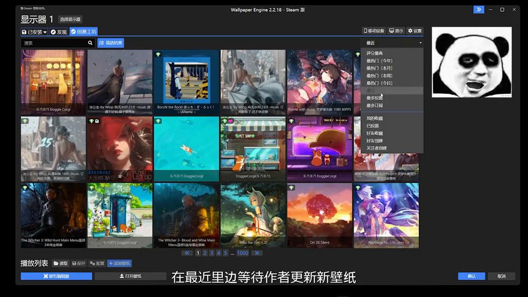
Task: Select the Ori DE Silent wallpaper
Action: (320, 216)
